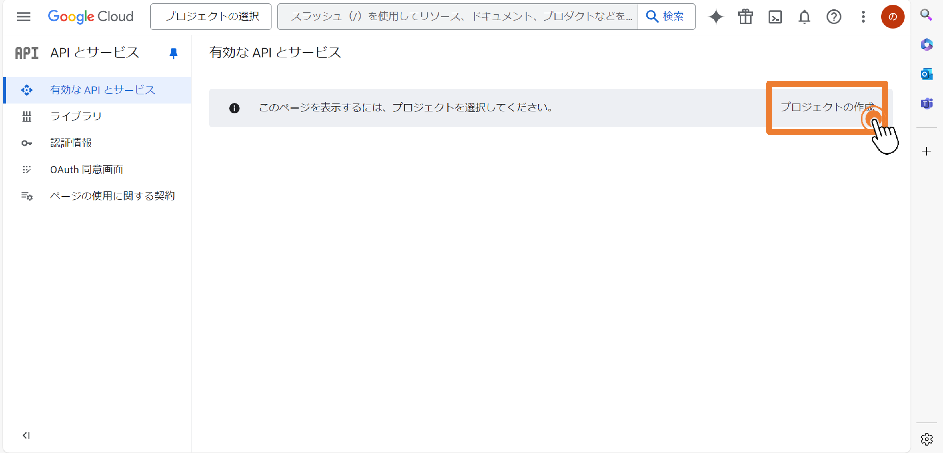Focus the resource search field
Viewport: 943px width, 453px height.
click(457, 17)
